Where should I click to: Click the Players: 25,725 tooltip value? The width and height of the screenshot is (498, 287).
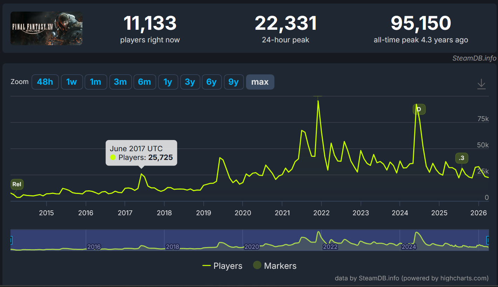pos(161,157)
